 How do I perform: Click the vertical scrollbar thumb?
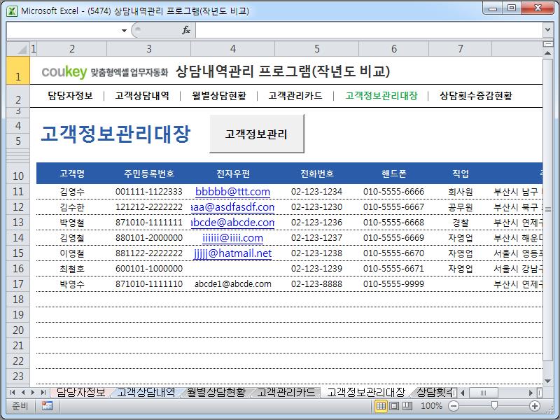[x=547, y=209]
